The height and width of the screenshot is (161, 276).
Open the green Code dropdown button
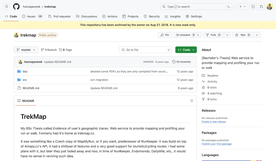[x=186, y=50]
